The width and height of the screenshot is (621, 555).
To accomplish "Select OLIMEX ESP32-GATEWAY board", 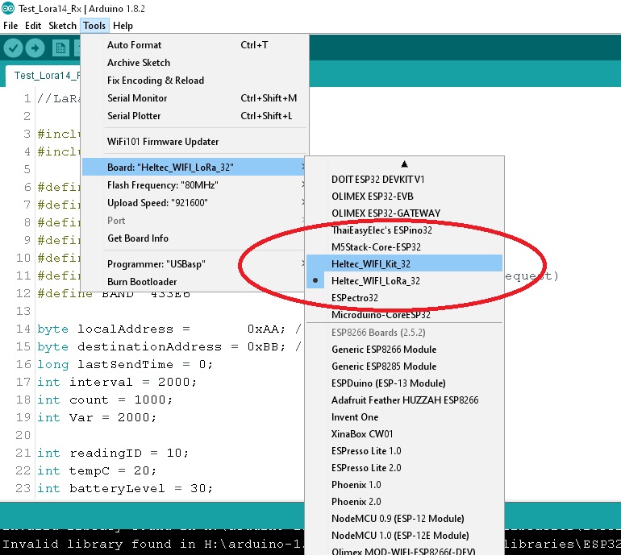I will pos(404,213).
